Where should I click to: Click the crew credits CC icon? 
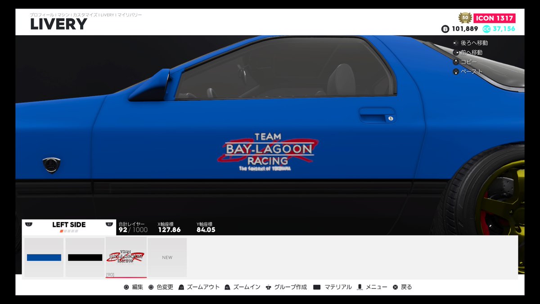point(486,29)
